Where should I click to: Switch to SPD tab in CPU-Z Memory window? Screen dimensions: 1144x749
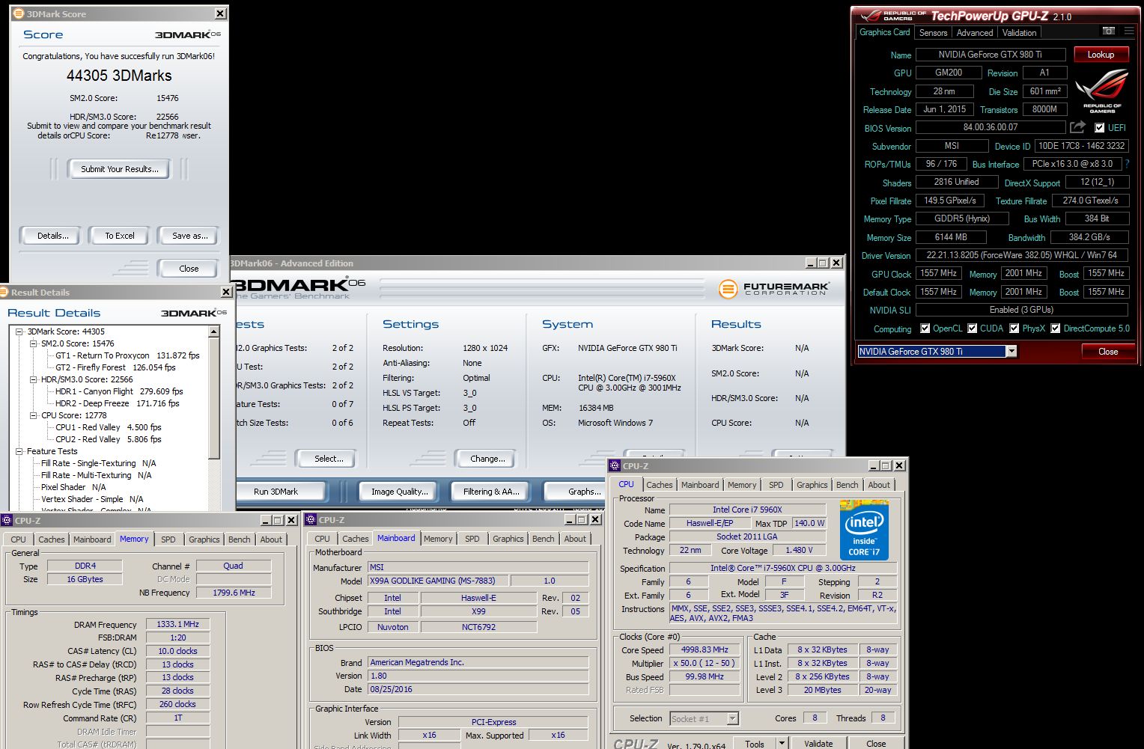pos(168,539)
